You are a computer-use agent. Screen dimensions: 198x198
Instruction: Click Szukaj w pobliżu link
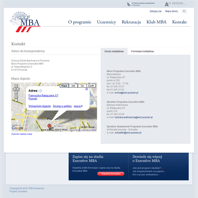[x=62, y=106]
